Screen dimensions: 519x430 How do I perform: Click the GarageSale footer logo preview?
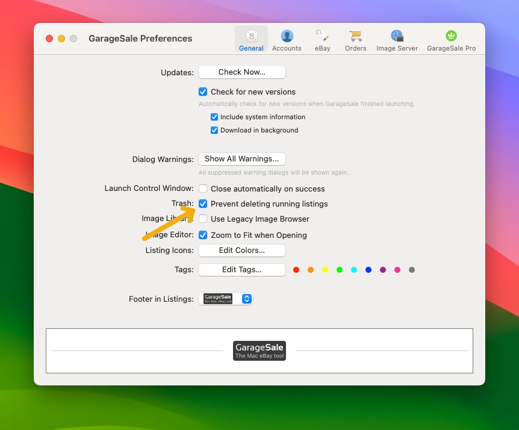[259, 351]
